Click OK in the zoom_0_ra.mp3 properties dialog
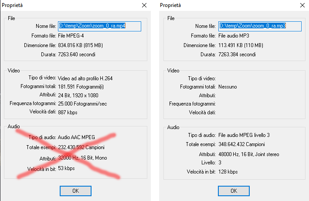309x201 pixels. click(234, 191)
